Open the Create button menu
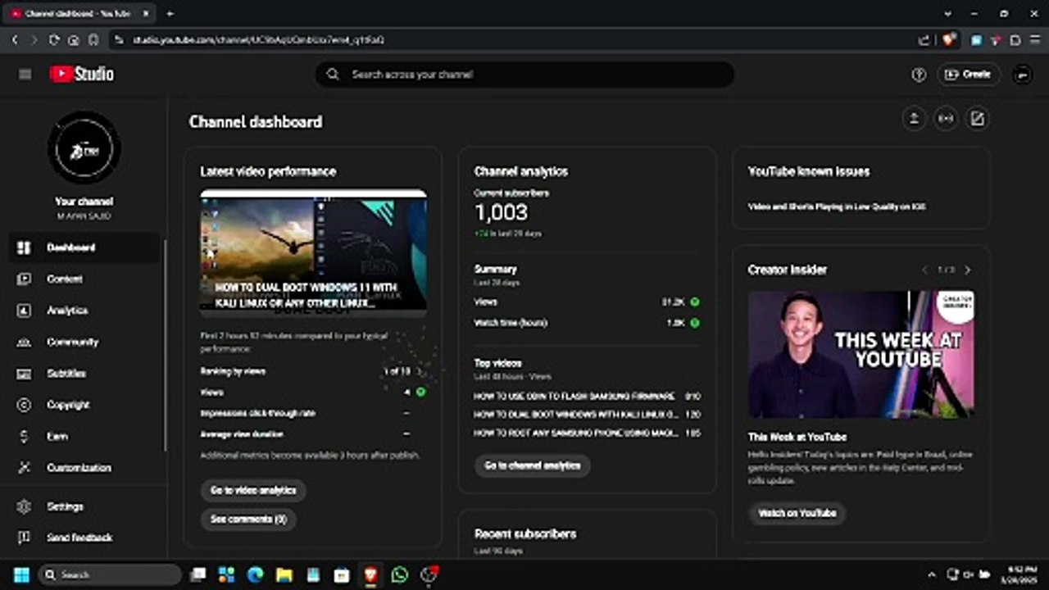The width and height of the screenshot is (1049, 590). click(x=968, y=75)
